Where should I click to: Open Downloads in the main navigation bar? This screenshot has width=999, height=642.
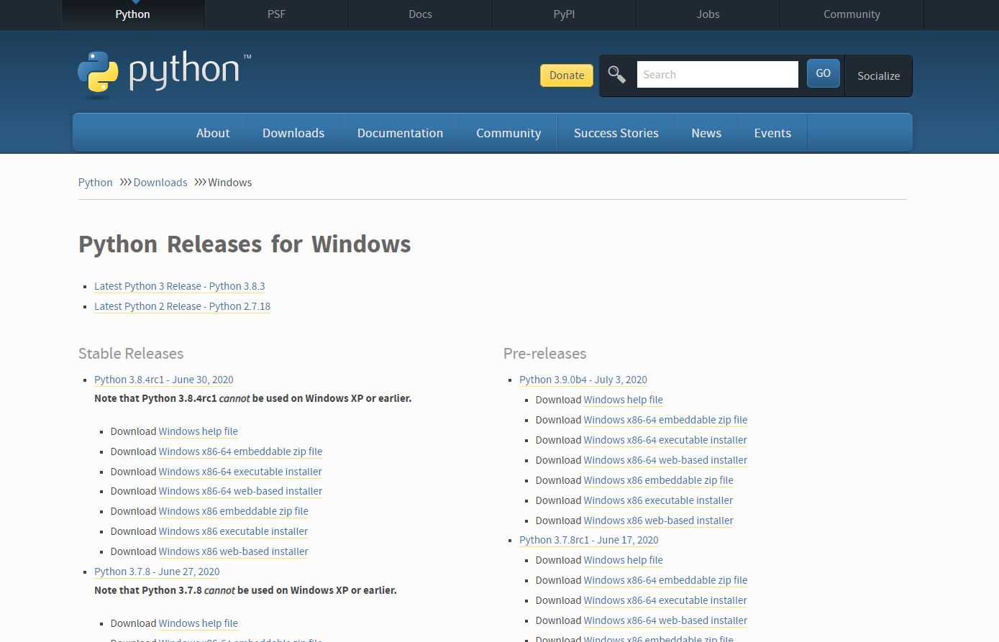coord(293,133)
